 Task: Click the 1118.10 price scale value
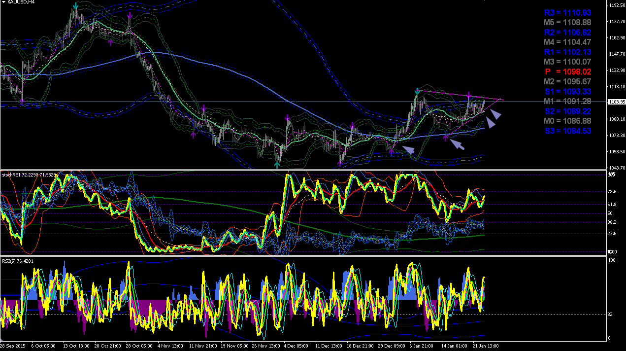pos(616,87)
